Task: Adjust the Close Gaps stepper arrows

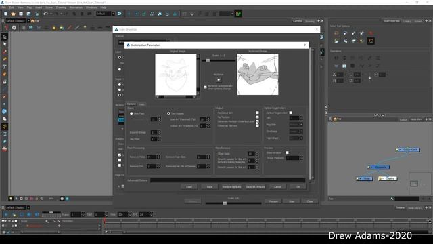Action: [257, 154]
